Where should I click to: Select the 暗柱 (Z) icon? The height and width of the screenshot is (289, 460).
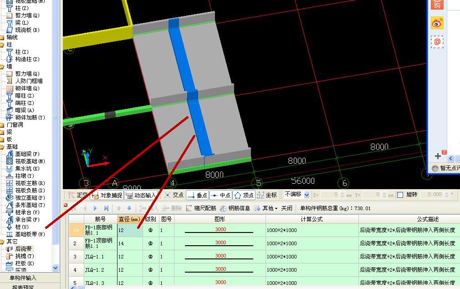tap(10, 96)
